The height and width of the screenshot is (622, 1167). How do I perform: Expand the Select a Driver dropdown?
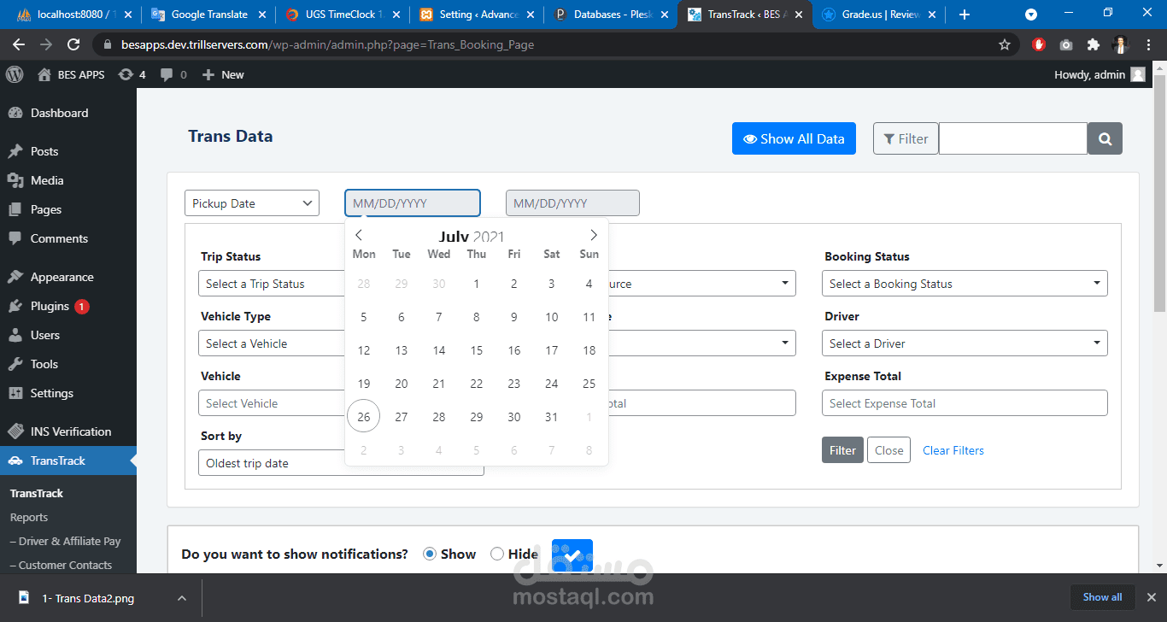965,343
